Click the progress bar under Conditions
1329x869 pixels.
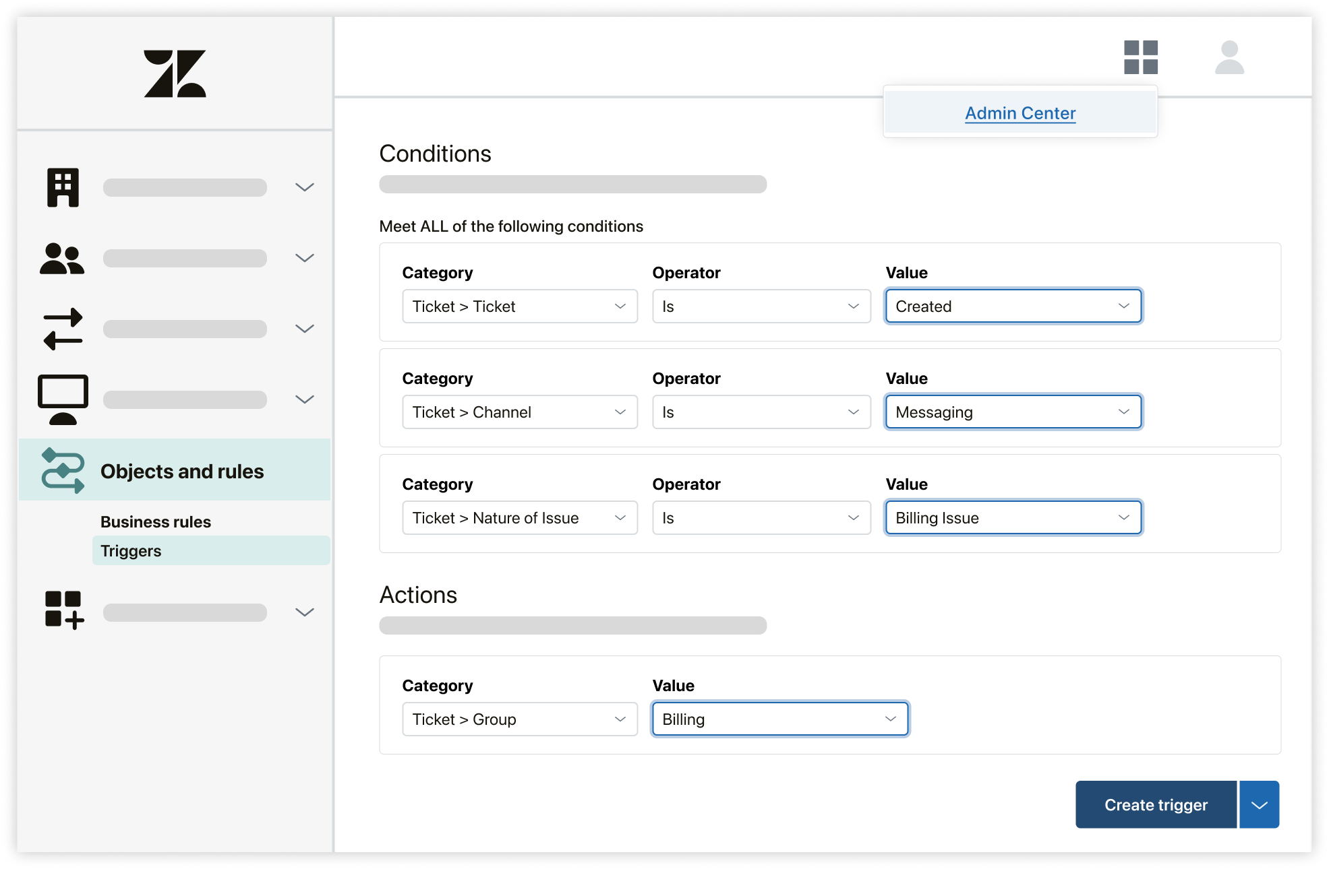[572, 185]
